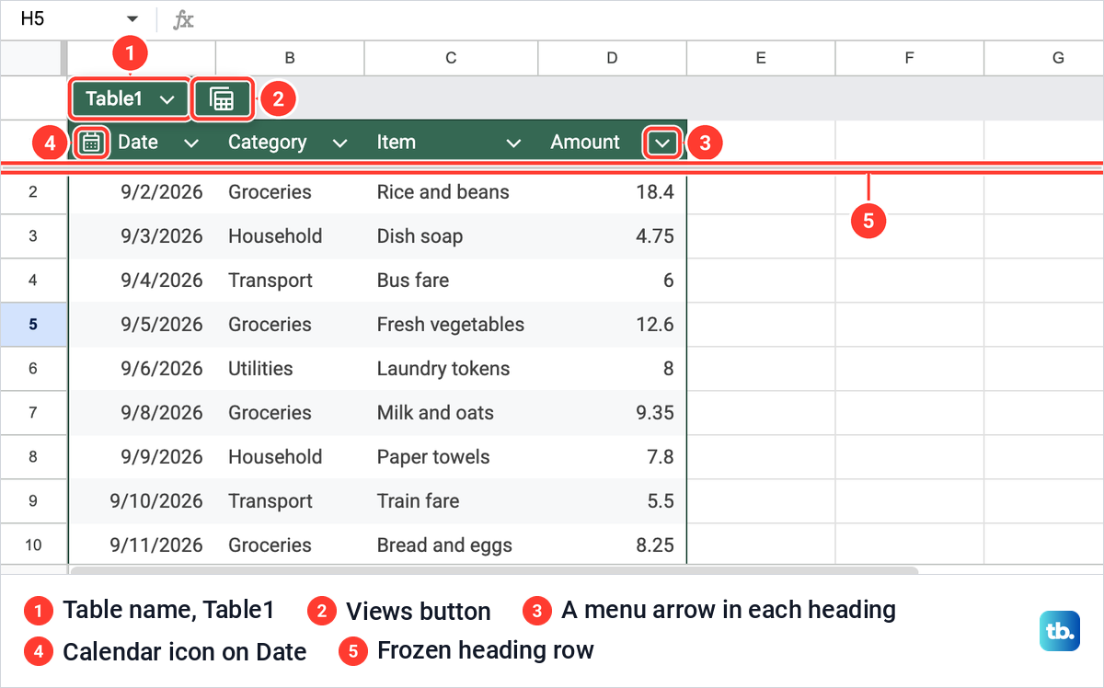Click the Amount heading text
The width and height of the screenshot is (1104, 688).
[585, 143]
